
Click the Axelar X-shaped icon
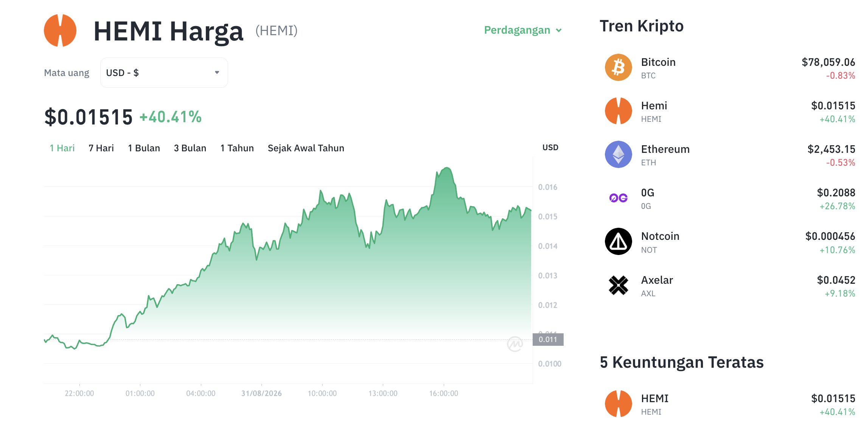(618, 285)
